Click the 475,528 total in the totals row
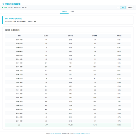 click(x=70, y=125)
